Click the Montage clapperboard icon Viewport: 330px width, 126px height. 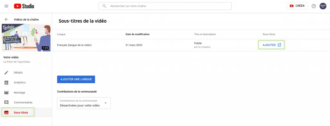6,92
